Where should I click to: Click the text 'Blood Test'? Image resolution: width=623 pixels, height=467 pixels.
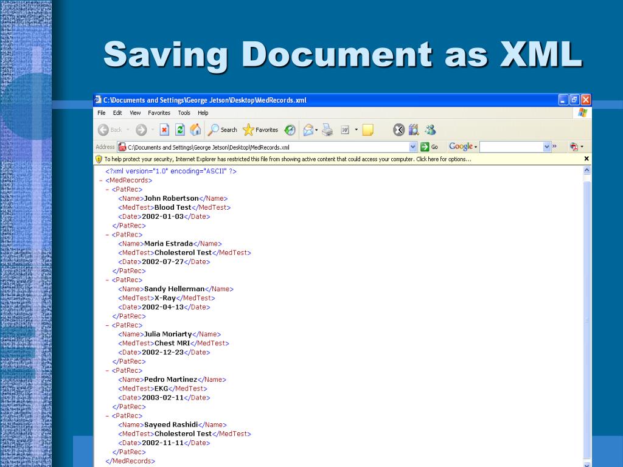(x=173, y=207)
